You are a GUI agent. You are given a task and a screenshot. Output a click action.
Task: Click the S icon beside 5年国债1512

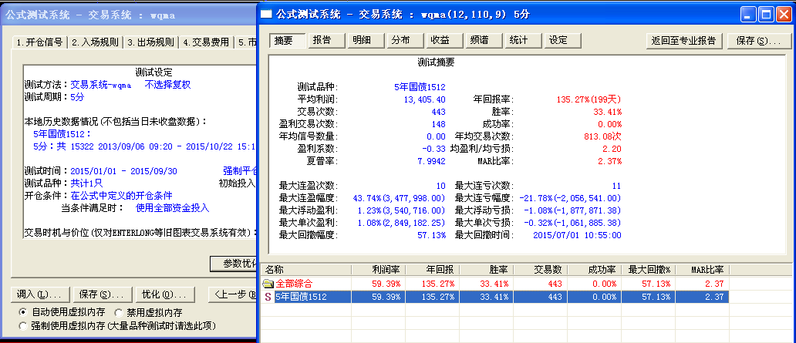coord(268,296)
